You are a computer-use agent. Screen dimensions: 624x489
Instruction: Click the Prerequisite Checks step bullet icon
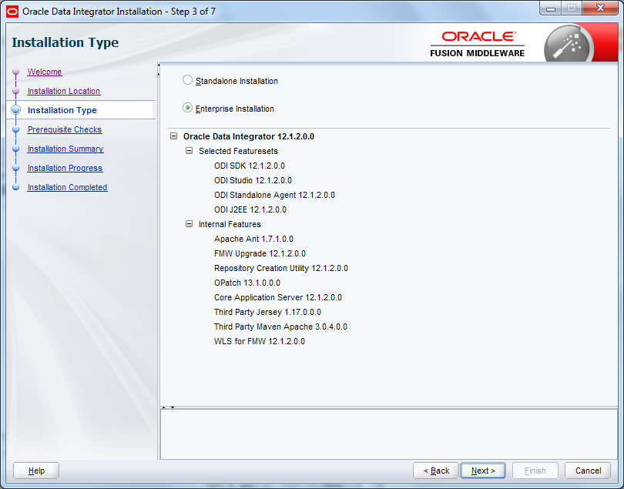point(16,129)
